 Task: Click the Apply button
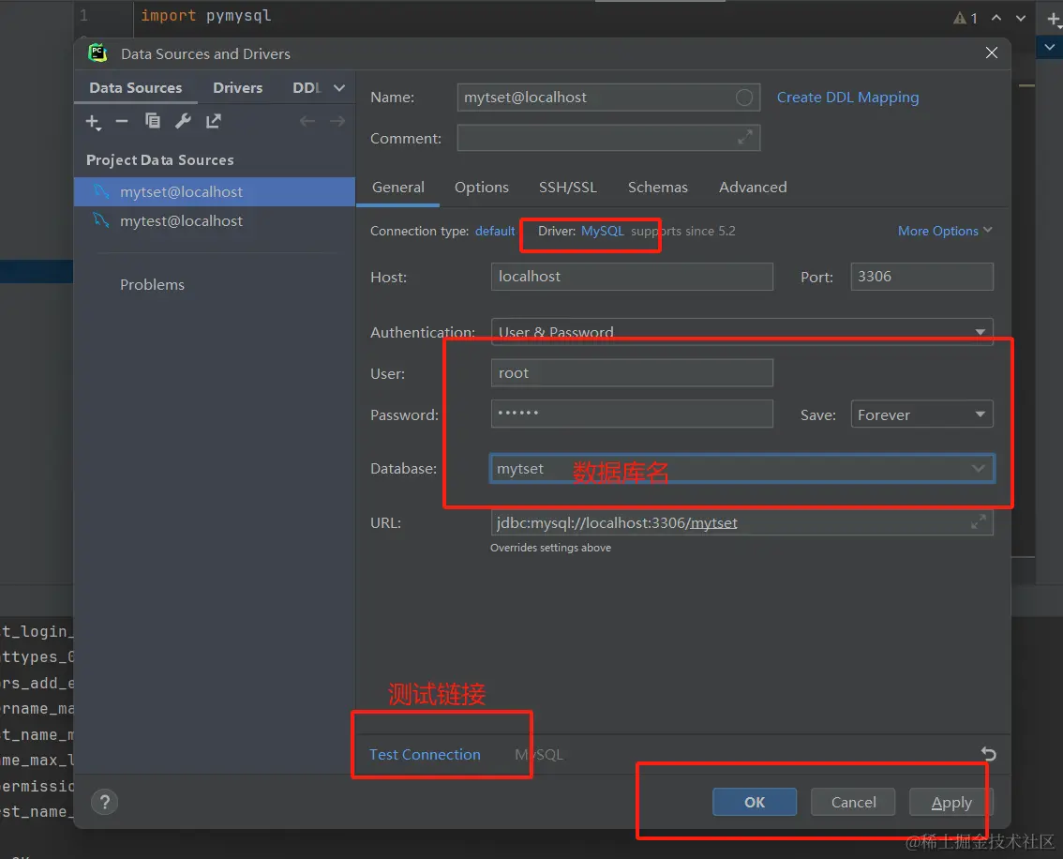951,802
